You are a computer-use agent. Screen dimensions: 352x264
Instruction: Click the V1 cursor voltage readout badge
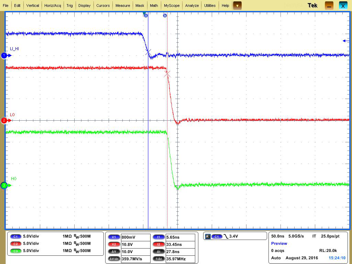pyautogui.click(x=113, y=236)
